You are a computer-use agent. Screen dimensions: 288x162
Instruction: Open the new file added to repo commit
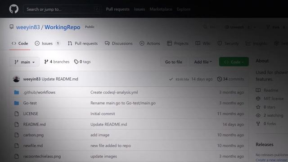pyautogui.click(x=111, y=146)
